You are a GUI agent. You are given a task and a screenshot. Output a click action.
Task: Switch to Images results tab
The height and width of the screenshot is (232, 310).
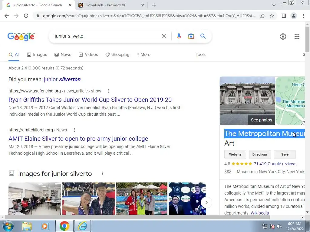[37, 55]
